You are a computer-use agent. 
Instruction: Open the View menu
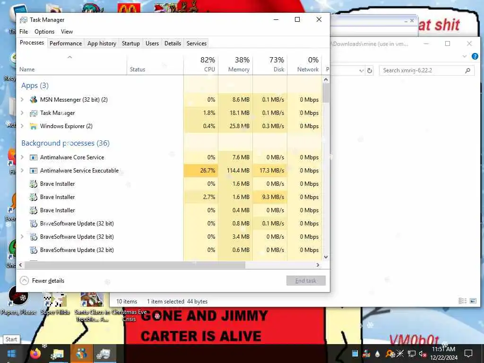(x=67, y=32)
